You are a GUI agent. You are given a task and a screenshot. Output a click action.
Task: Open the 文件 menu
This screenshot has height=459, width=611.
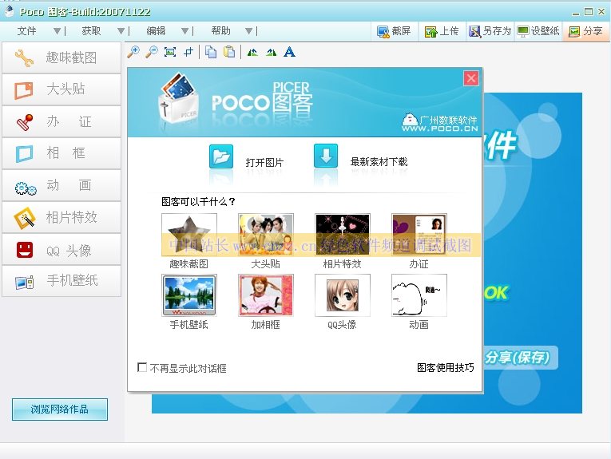(26, 31)
